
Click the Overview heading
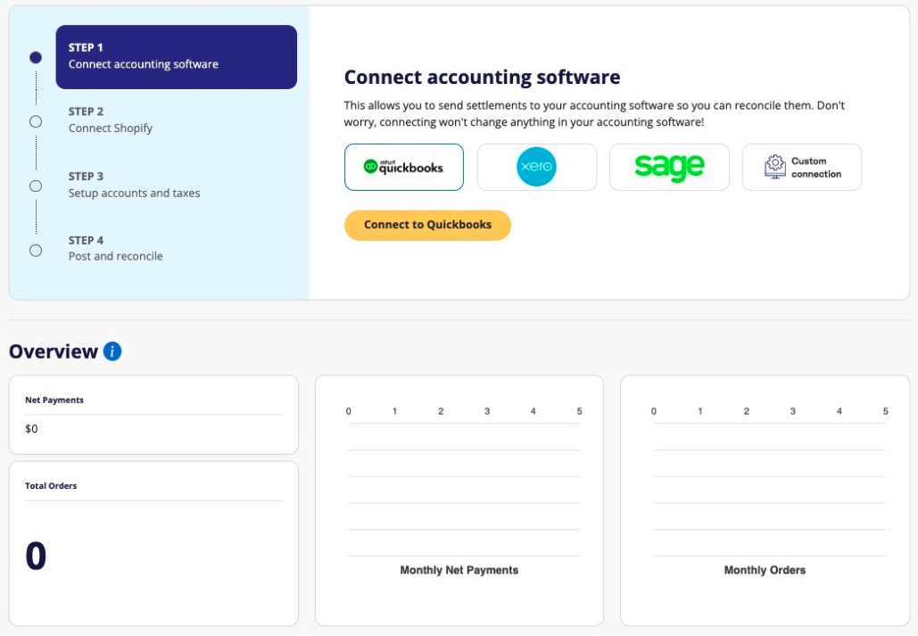(54, 351)
